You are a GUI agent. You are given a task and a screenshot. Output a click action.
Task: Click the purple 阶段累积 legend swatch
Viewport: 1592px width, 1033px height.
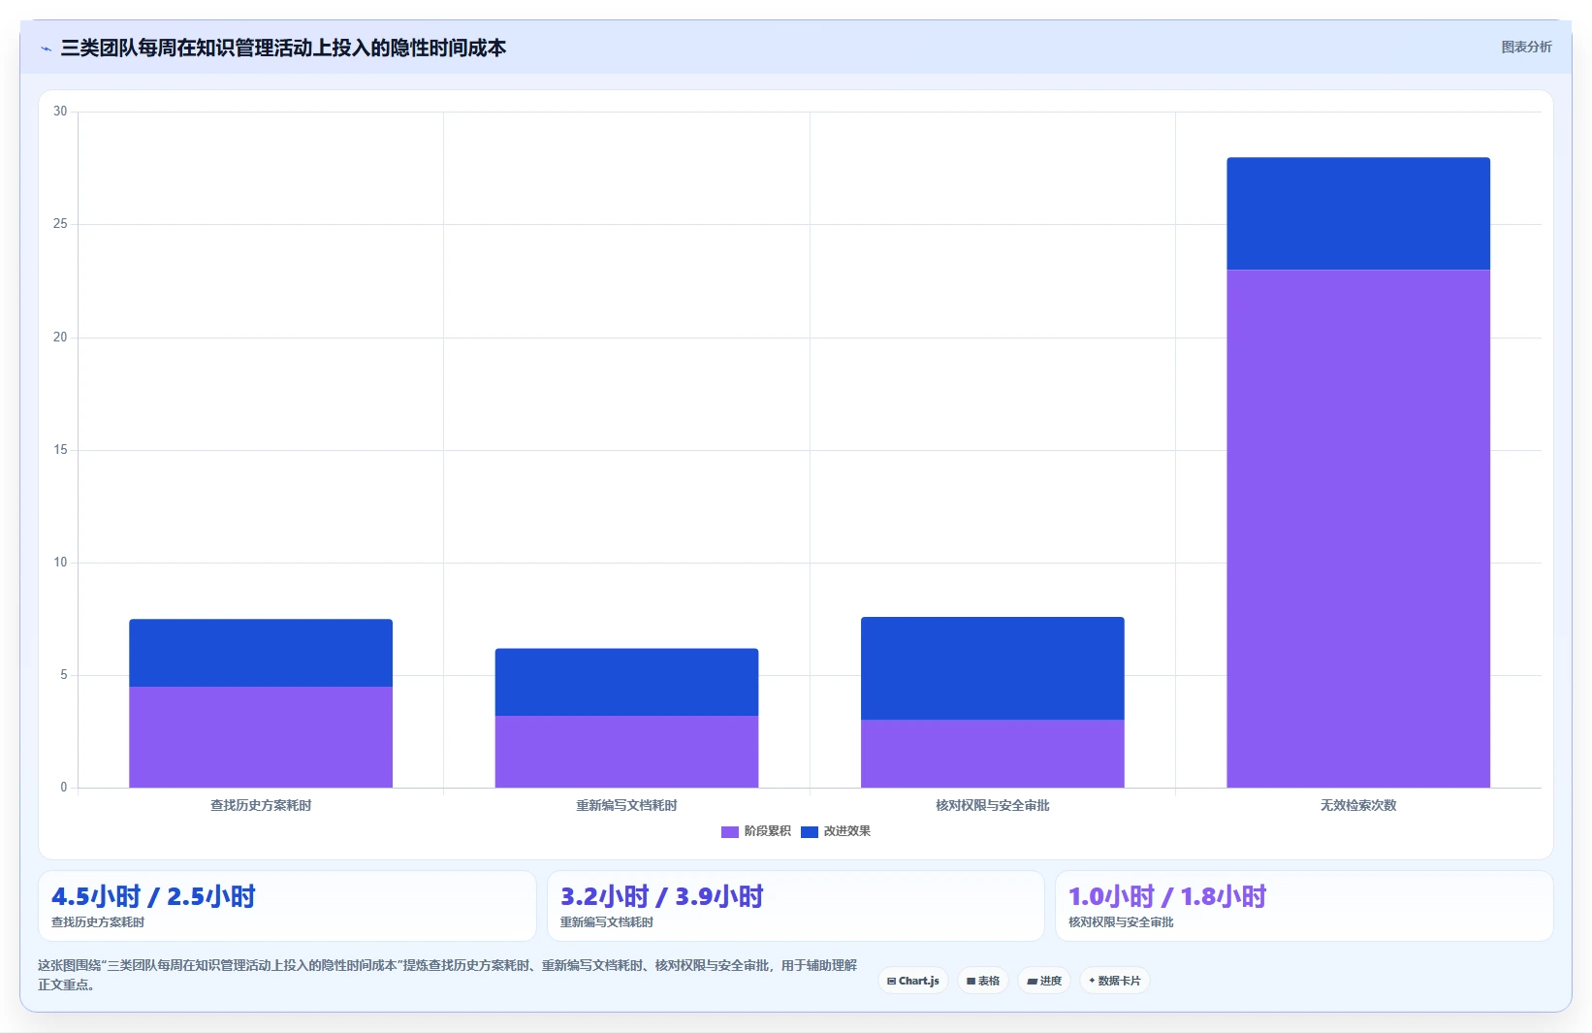(730, 832)
